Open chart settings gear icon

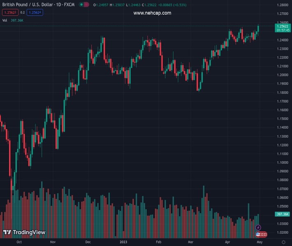pos(283,242)
